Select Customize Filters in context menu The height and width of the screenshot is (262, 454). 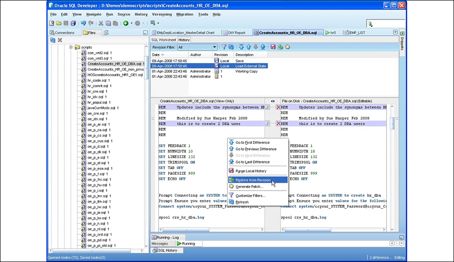(258, 196)
